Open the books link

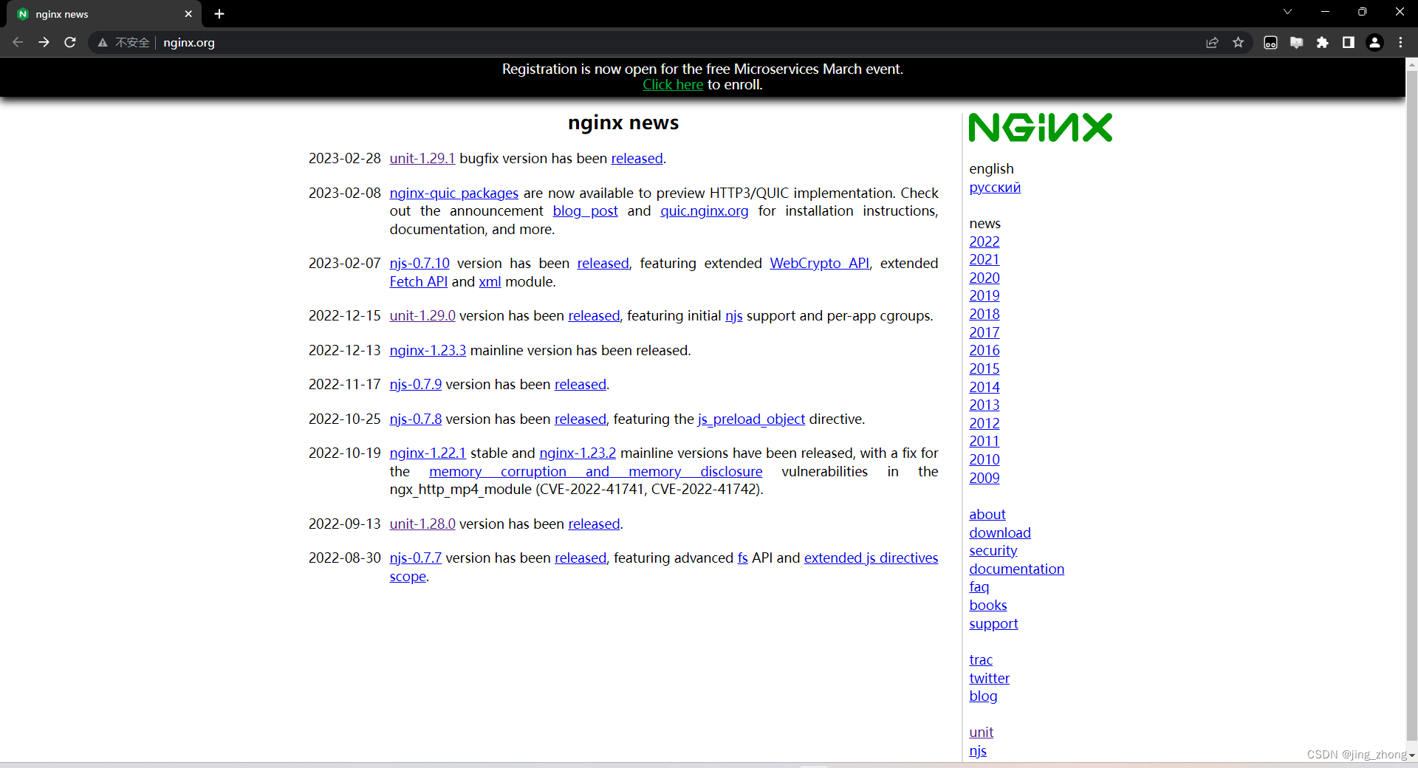pyautogui.click(x=987, y=606)
